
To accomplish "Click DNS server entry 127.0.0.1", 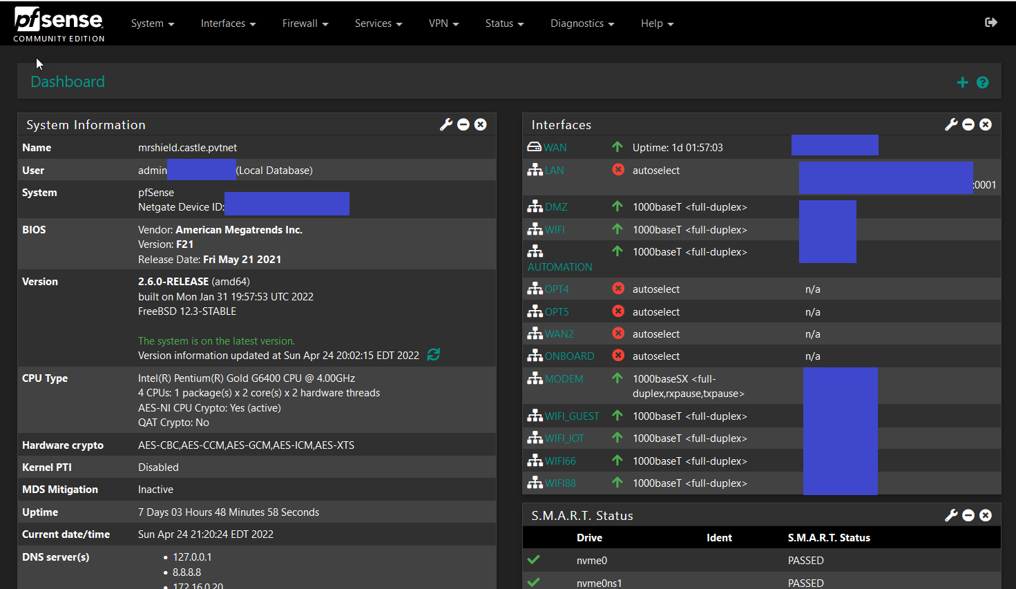I will click(x=192, y=557).
